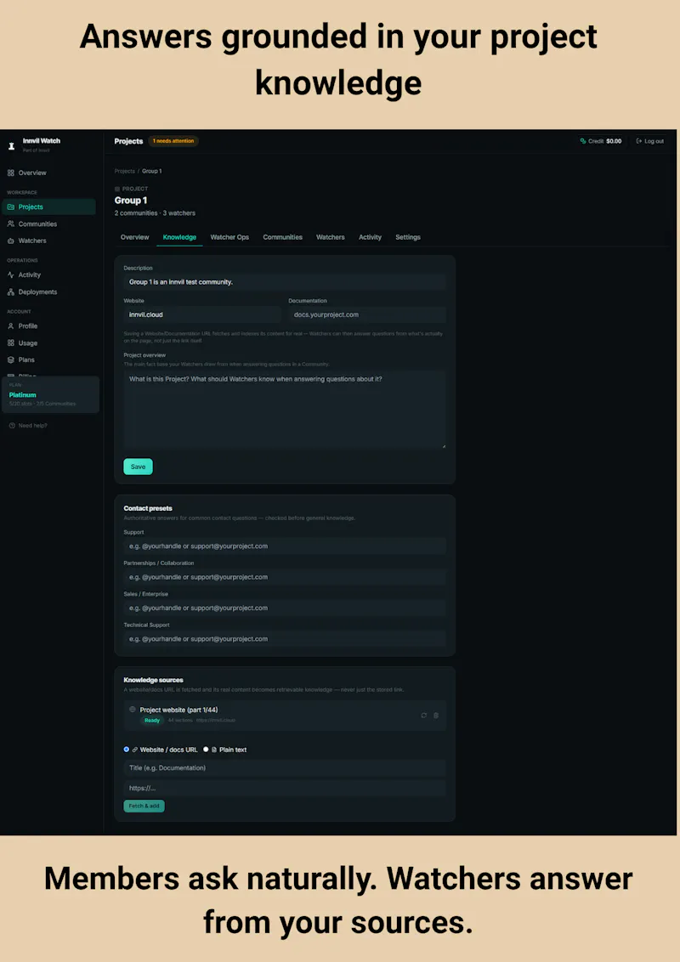Screen dimensions: 680x962
Task: Refresh the Project website knowledge source
Action: [x=423, y=716]
